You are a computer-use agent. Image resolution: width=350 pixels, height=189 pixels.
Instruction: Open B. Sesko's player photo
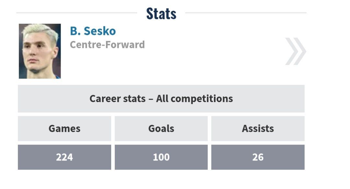point(40,51)
